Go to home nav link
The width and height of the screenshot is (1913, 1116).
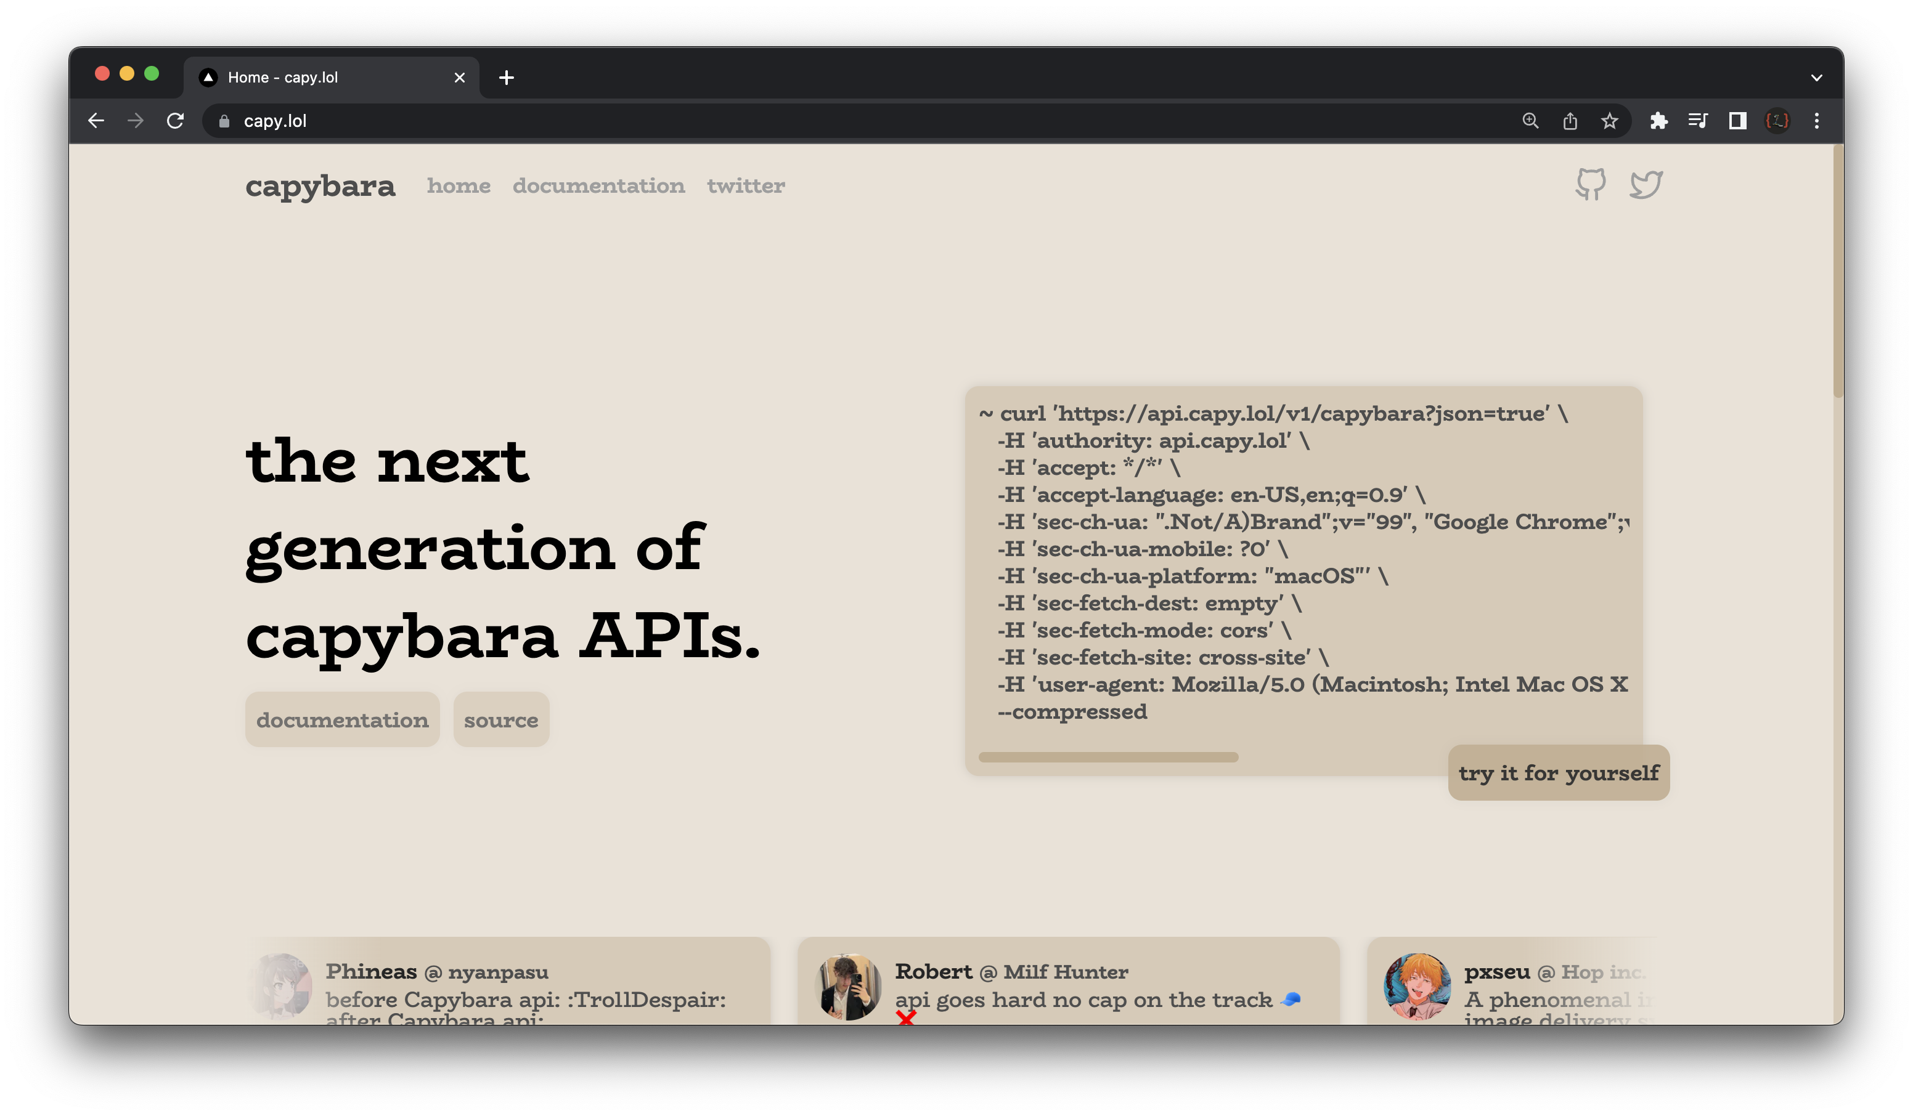[x=459, y=185]
